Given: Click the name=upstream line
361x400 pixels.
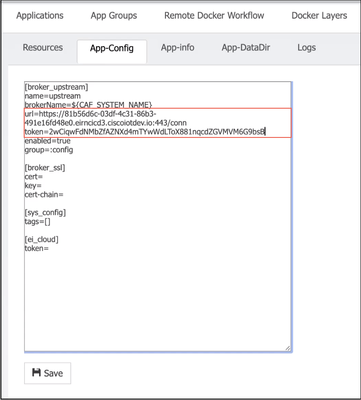Looking at the screenshot, I should coord(53,96).
